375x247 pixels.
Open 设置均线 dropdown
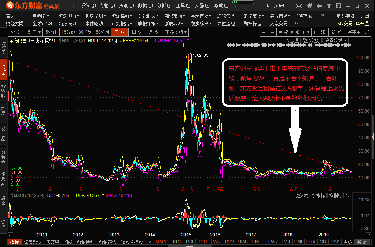click(x=335, y=41)
